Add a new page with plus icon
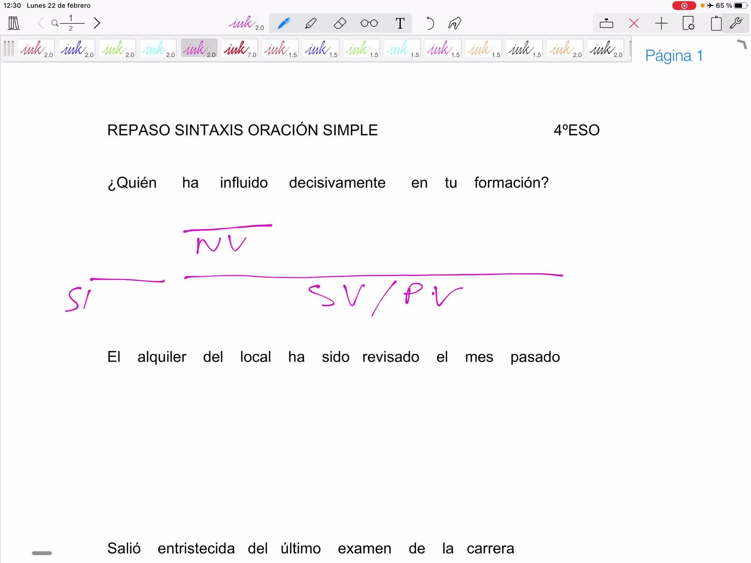This screenshot has height=563, width=751. (x=661, y=23)
